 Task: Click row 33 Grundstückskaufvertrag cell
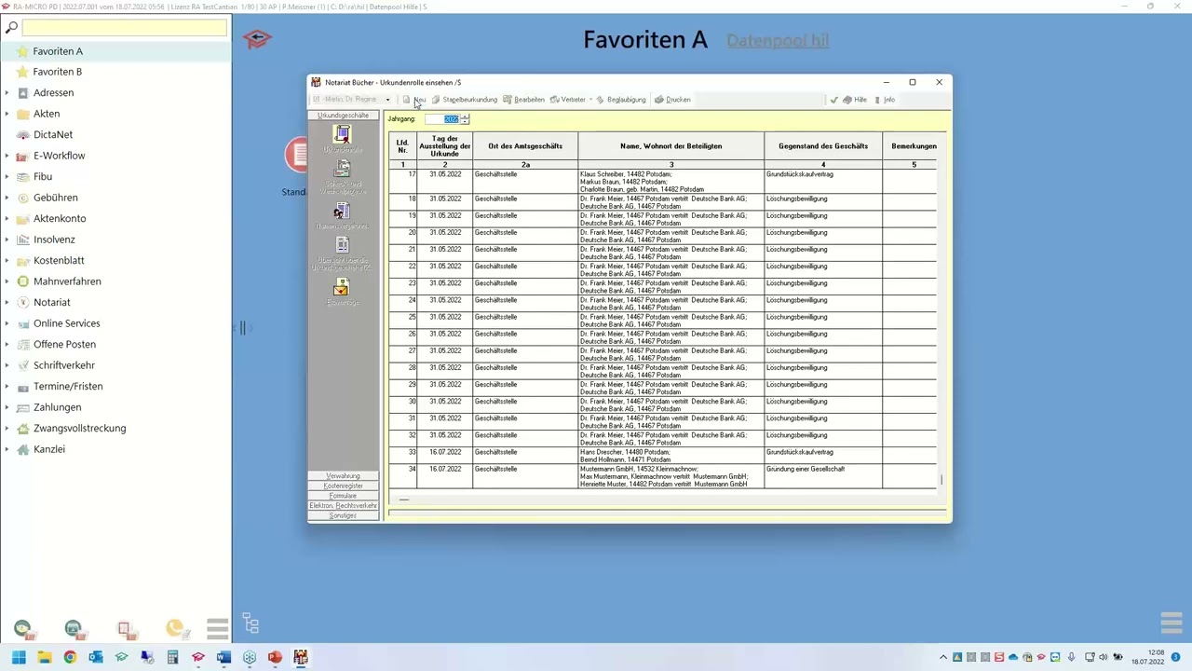823,457
